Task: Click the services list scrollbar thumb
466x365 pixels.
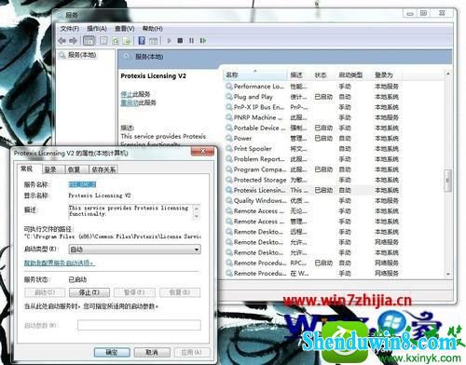Action: point(447,181)
